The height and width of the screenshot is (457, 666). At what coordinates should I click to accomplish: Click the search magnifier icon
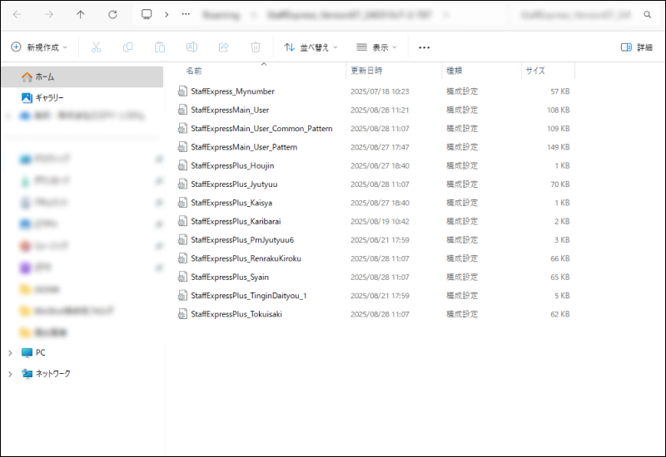(648, 15)
